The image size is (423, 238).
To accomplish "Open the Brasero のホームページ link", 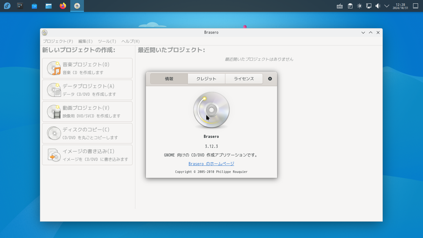I will click(x=211, y=164).
